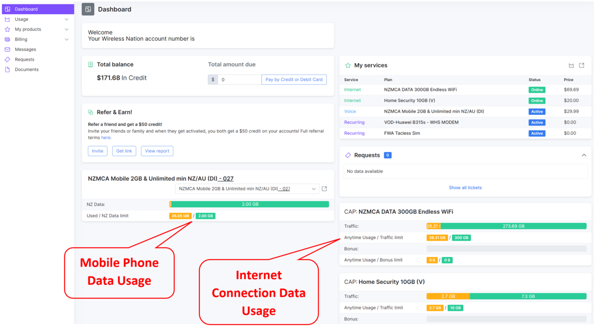This screenshot has width=594, height=326.
Task: Select the Dashboard grid icon in sidebar
Action: (x=7, y=9)
